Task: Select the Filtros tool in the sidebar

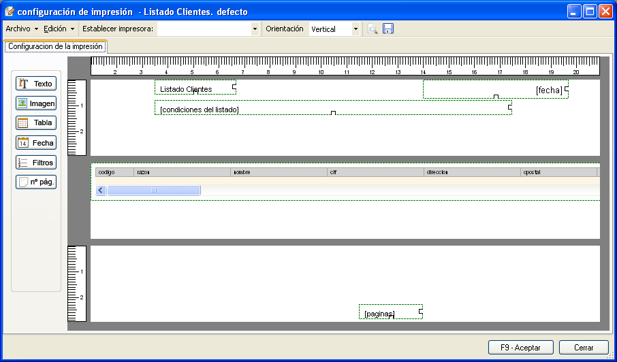Action: [x=36, y=163]
